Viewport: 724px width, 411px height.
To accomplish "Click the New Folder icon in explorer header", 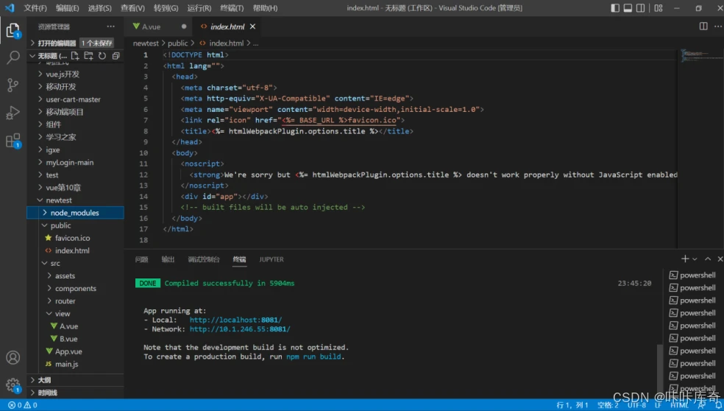I will point(88,56).
